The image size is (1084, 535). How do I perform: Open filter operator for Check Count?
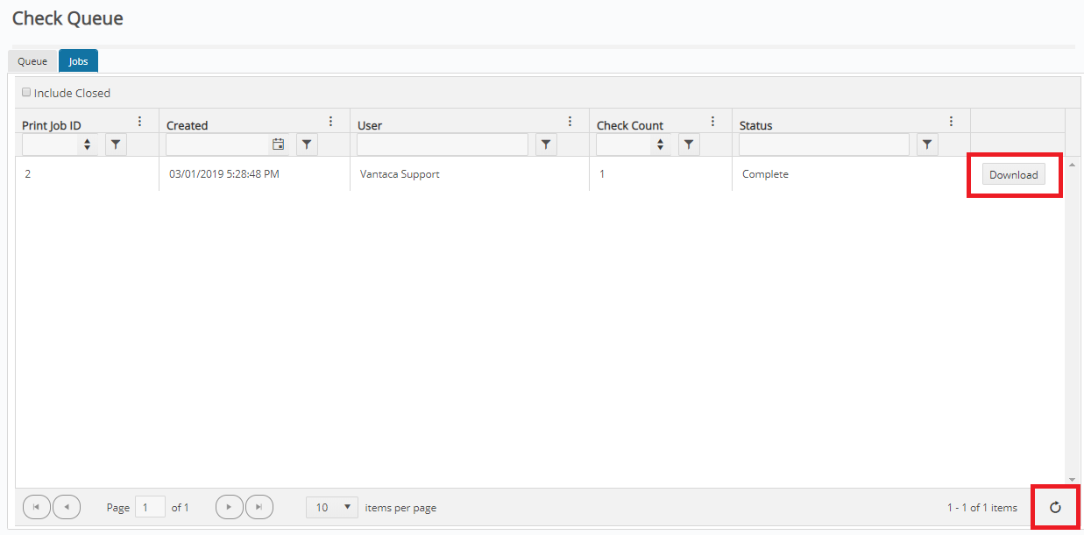point(689,144)
